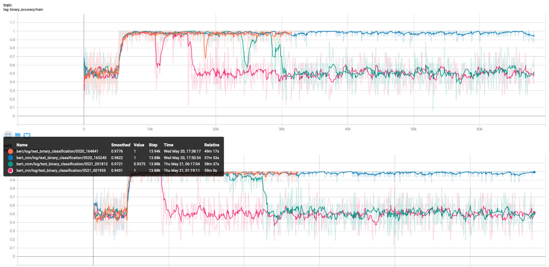Click the time Wed May 20, 17:38:17
The height and width of the screenshot is (267, 549).
tap(182, 151)
